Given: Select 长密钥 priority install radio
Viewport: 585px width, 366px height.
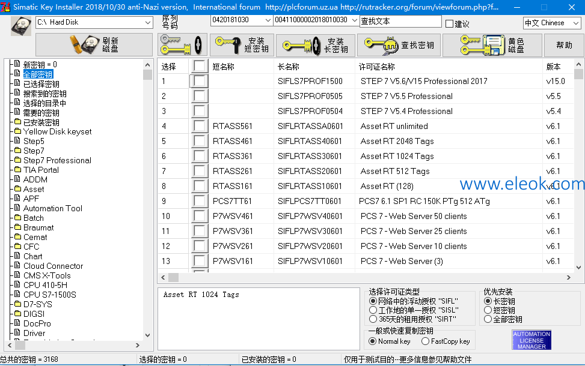Looking at the screenshot, I should [488, 301].
